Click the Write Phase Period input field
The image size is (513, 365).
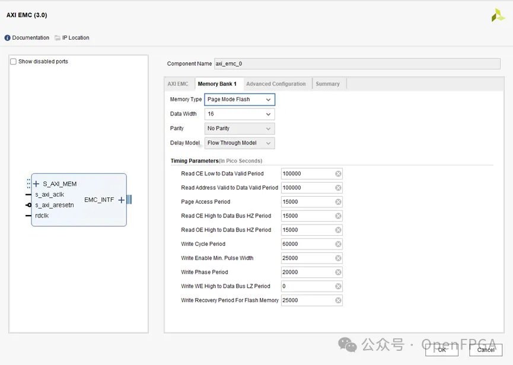coord(307,273)
